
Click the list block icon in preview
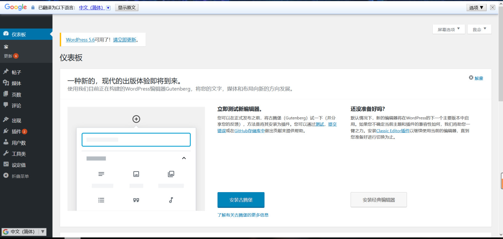coord(101,200)
